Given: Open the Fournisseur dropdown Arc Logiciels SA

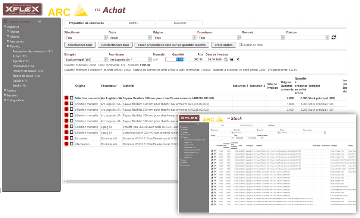Looking at the screenshot, I should (130, 60).
